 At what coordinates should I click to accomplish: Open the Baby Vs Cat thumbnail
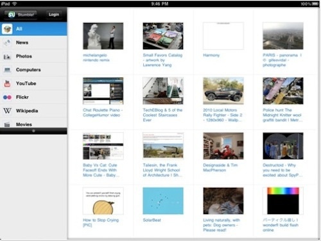click(103, 146)
